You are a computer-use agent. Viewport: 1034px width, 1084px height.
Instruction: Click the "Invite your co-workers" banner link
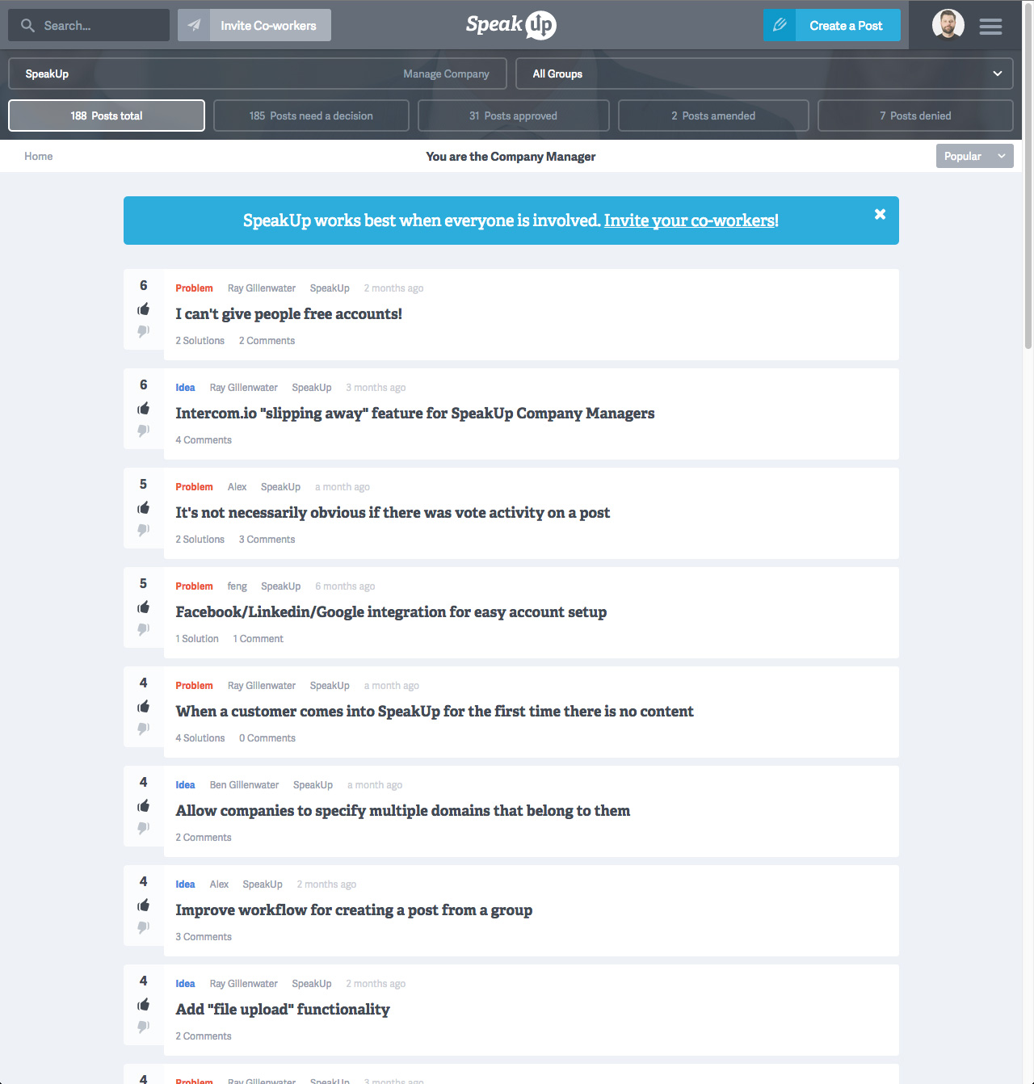pos(690,221)
